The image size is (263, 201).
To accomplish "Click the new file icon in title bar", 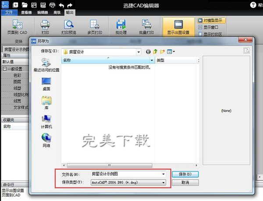I will click(x=15, y=5).
